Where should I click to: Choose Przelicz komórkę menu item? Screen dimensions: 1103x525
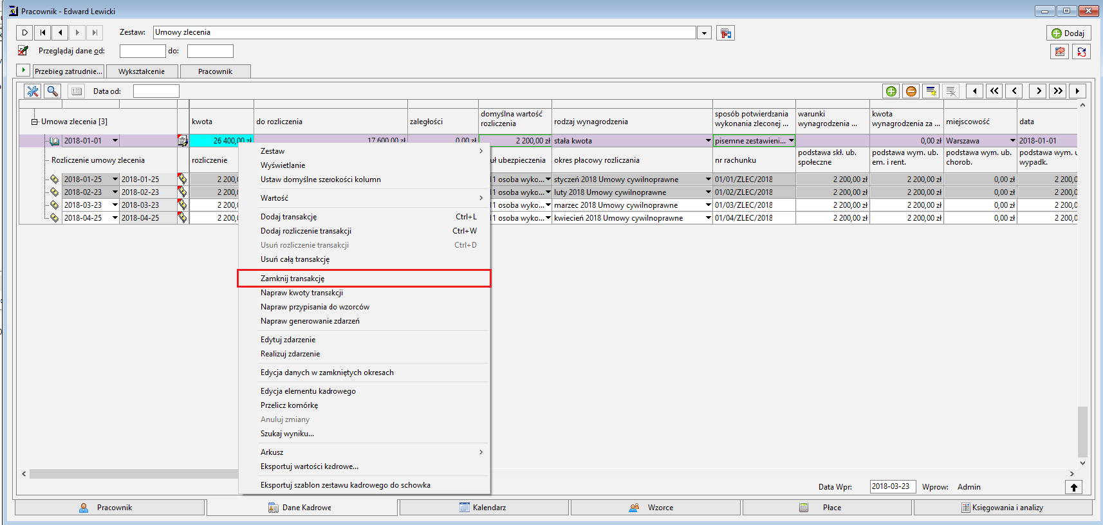pos(364,405)
